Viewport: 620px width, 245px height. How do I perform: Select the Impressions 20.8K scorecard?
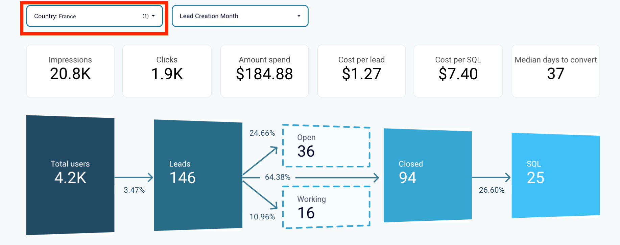pos(70,71)
